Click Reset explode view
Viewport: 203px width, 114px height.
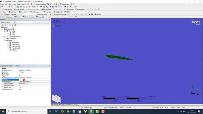click(x=7, y=14)
